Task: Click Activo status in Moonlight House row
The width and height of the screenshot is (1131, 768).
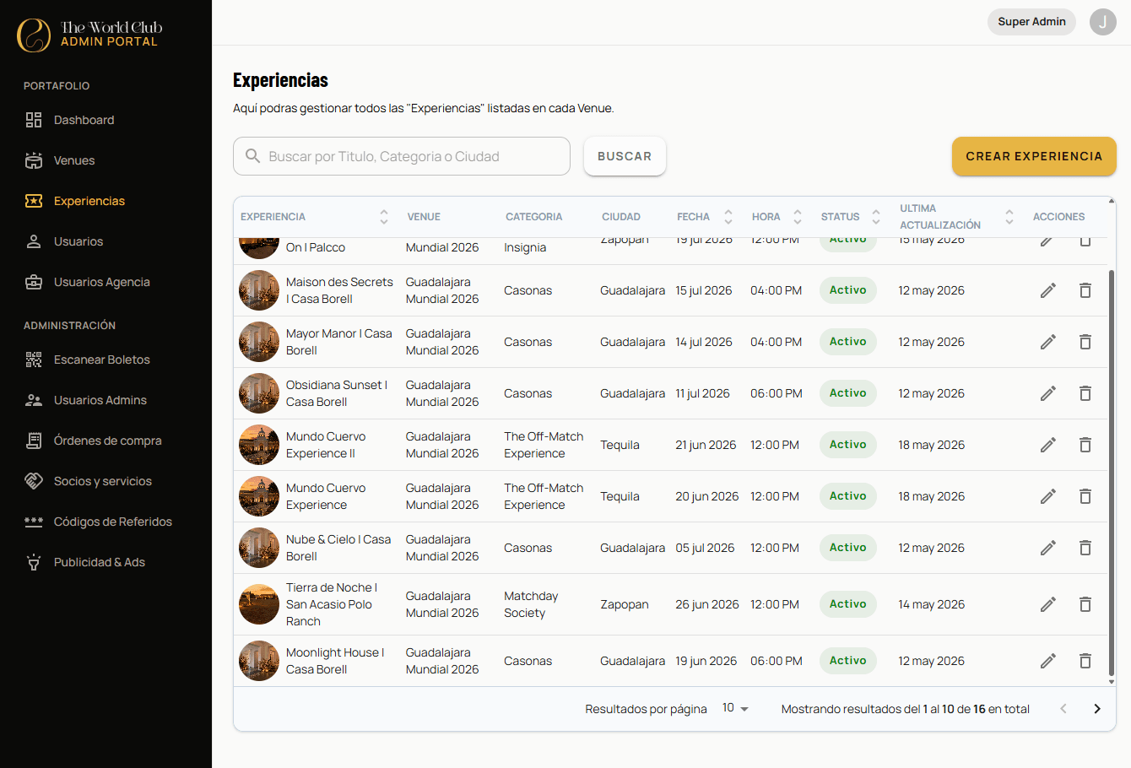Action: pyautogui.click(x=848, y=661)
